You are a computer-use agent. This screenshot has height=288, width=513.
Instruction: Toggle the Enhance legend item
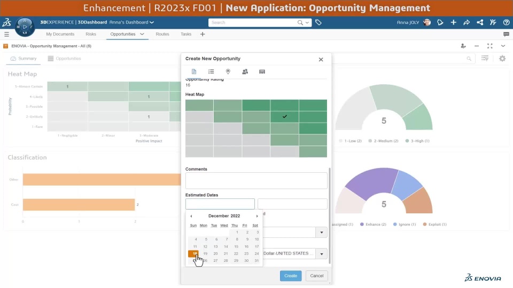tap(373, 225)
